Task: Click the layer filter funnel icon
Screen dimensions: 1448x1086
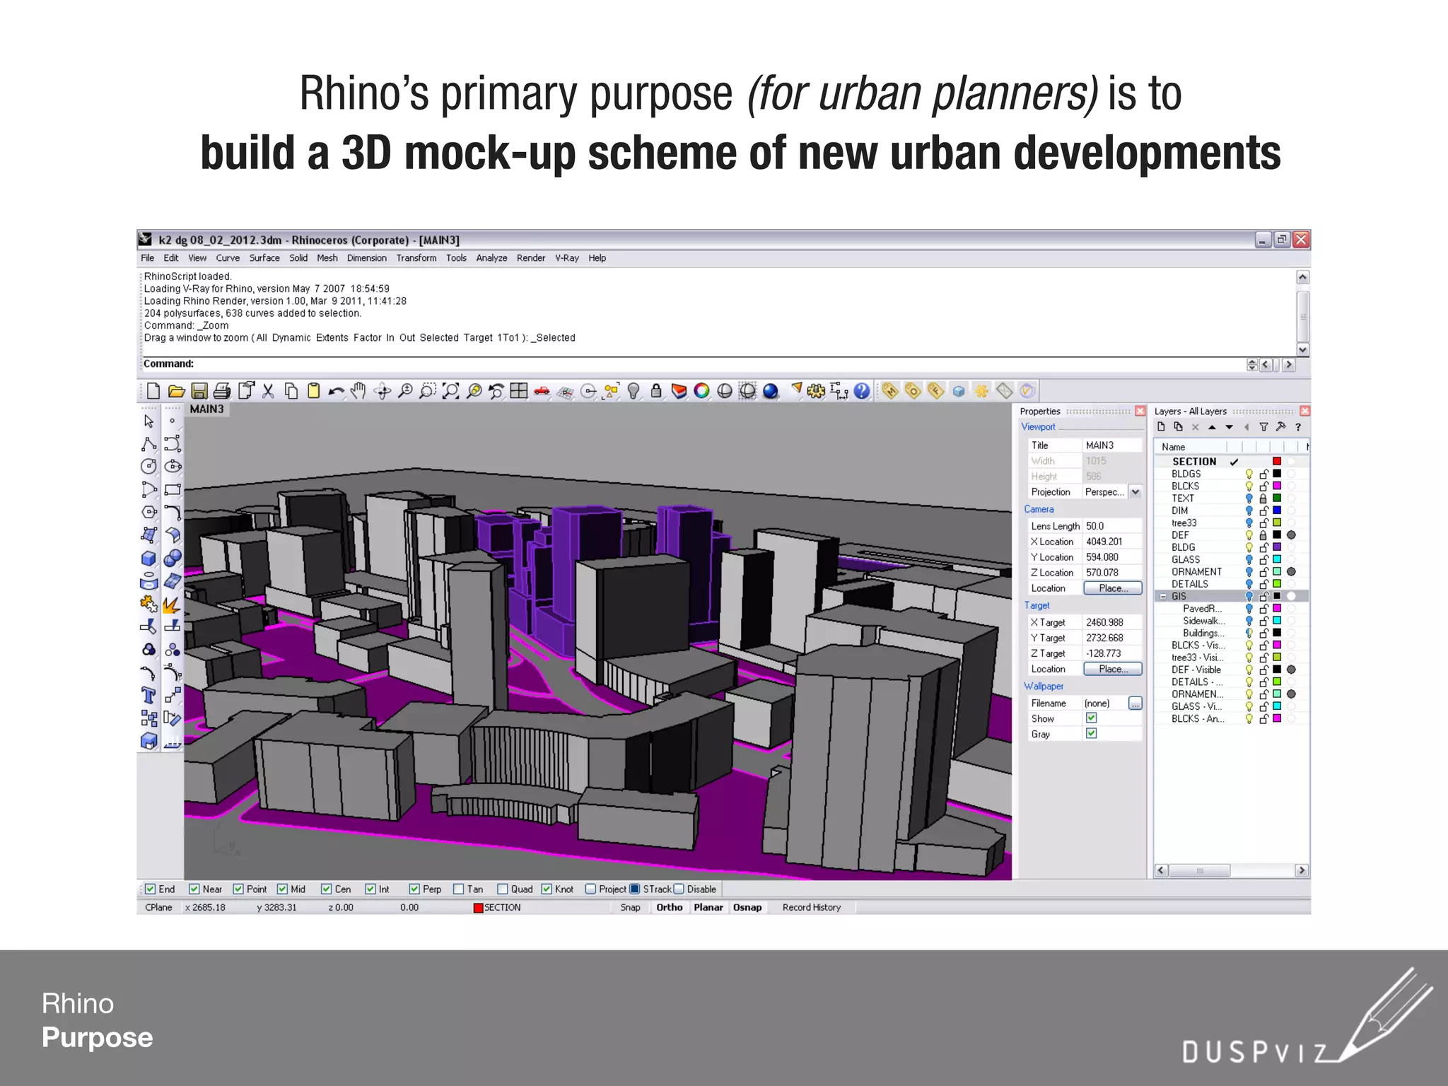Action: [x=1263, y=426]
